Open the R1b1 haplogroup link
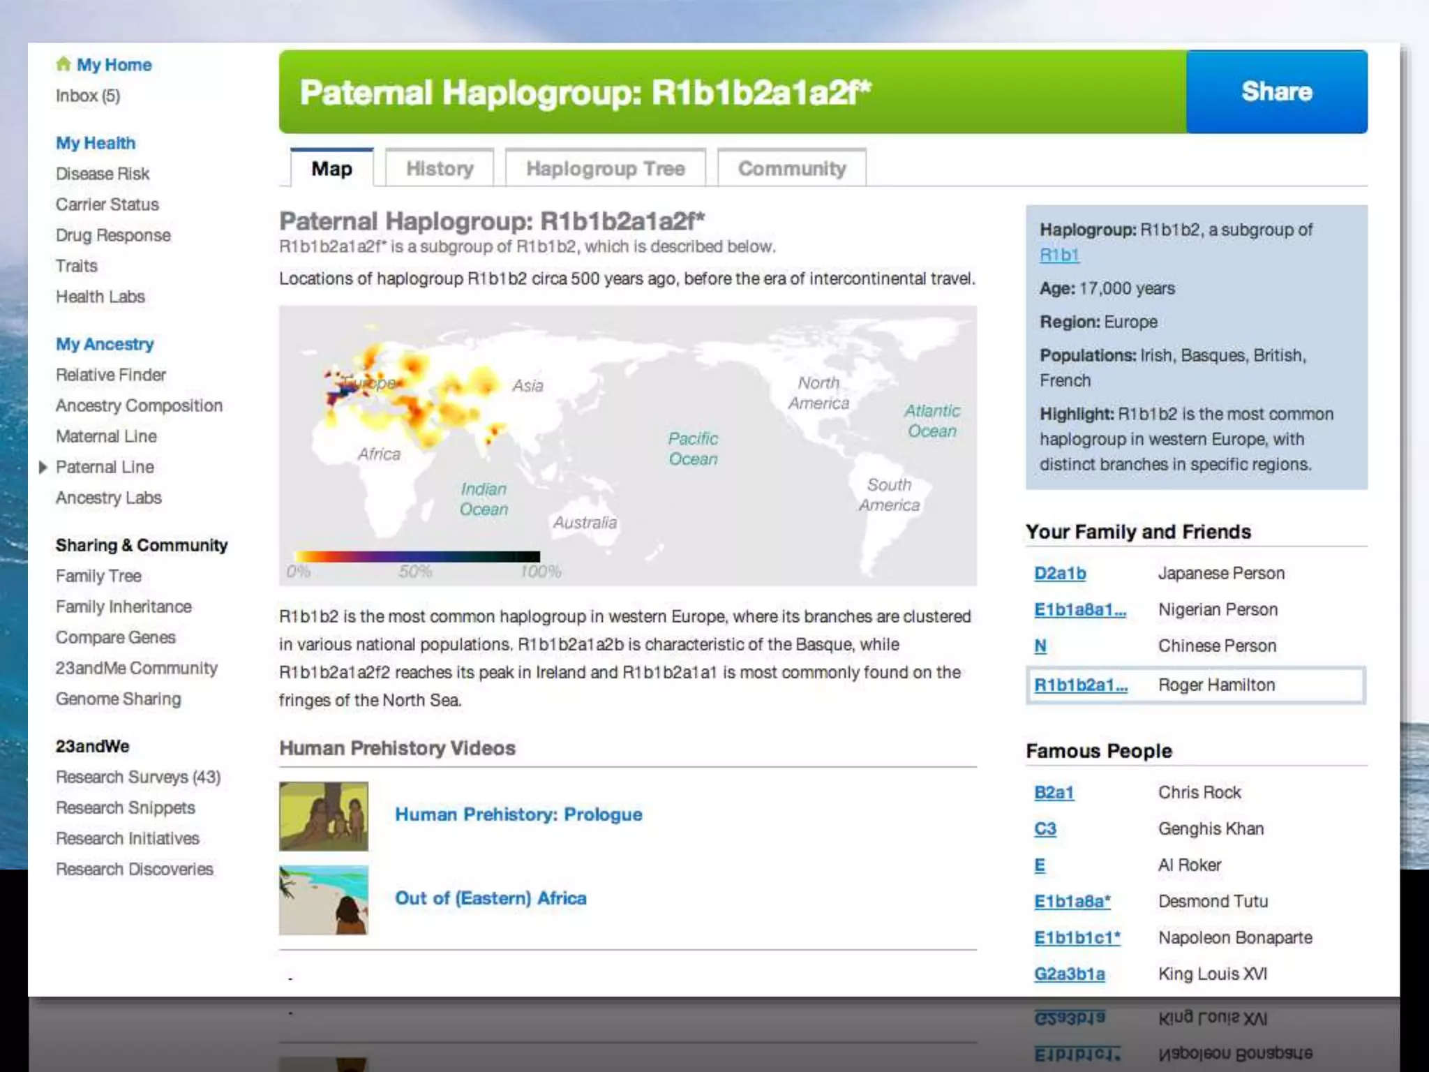Screen dimensions: 1429x1072 click(1058, 255)
